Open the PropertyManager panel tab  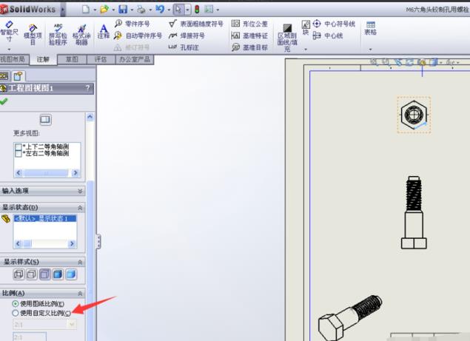18,76
